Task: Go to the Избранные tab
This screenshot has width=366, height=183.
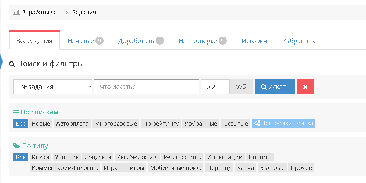Action: [299, 41]
